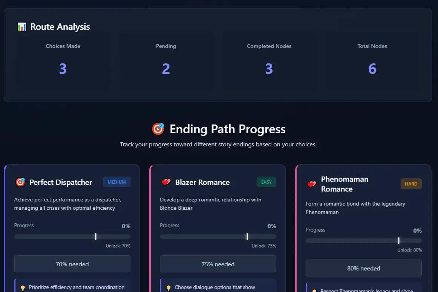The height and width of the screenshot is (292, 438).
Task: Click the lightbulb icon in Blazer Romance tip
Action: click(168, 288)
